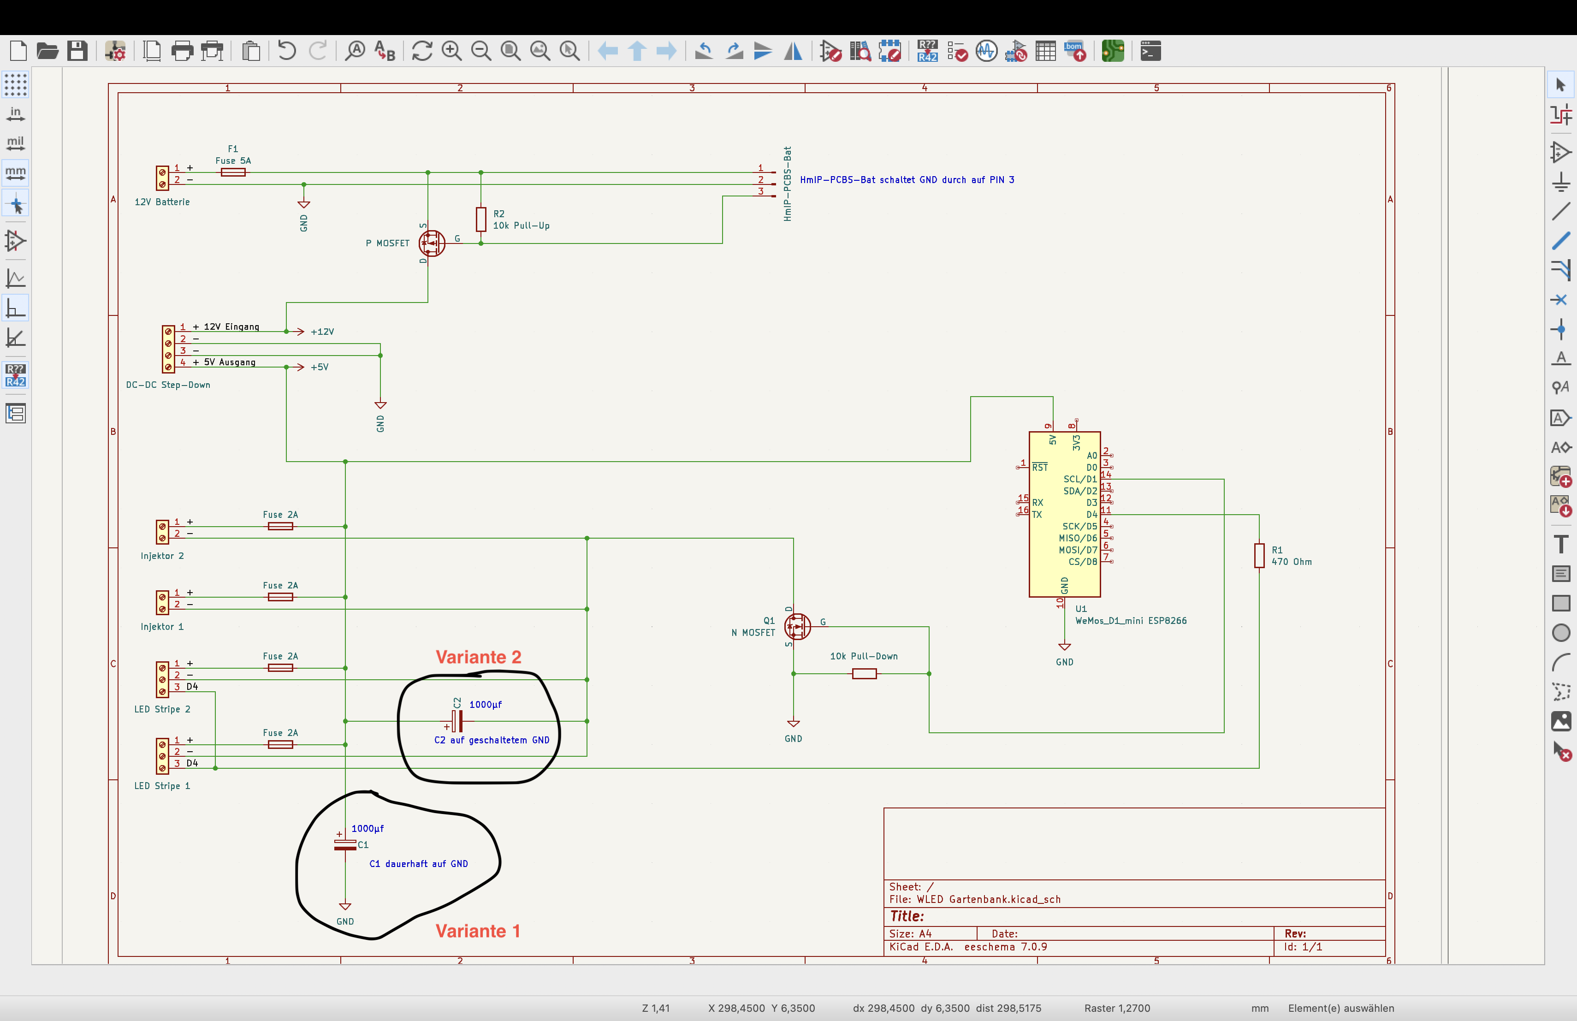Switch units to millimeters

click(15, 173)
